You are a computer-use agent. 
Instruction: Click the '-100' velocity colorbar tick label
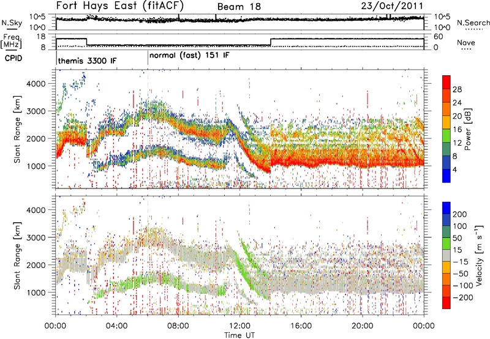point(462,285)
